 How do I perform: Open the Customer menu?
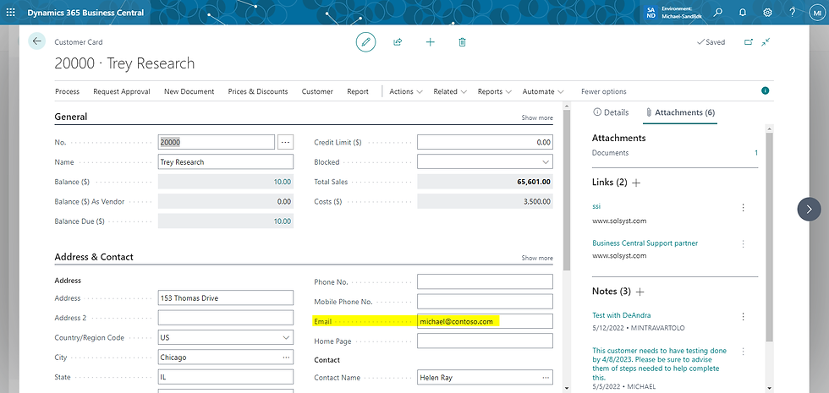pos(317,91)
